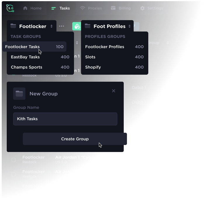This screenshot has height=208, width=222.
Task: Click the Home house icon
Action: pos(25,8)
